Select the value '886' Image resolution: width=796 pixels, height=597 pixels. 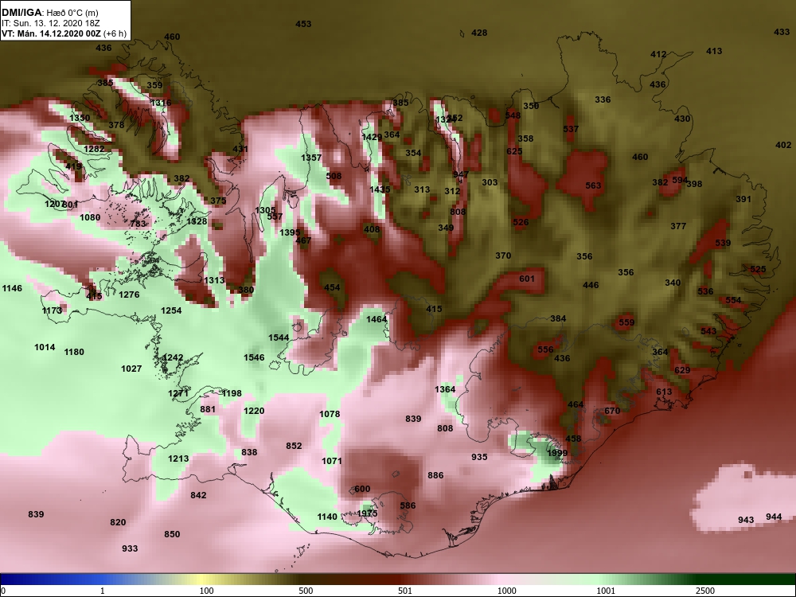point(435,475)
